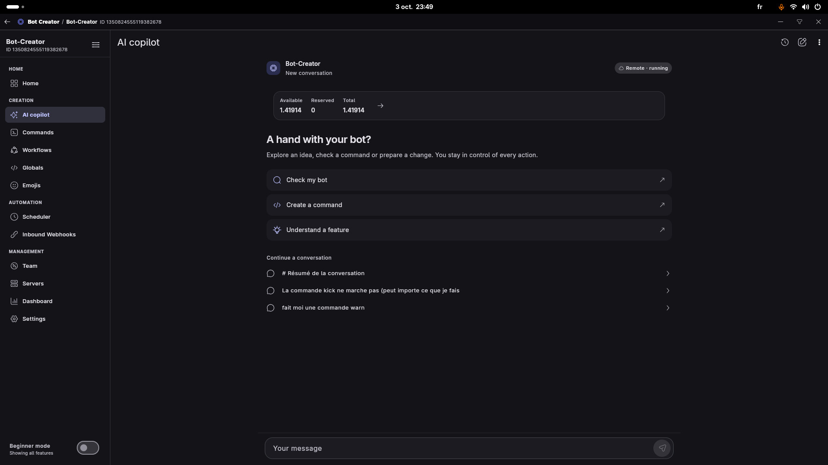Click the fr keyboard layout indicator
828x465 pixels.
759,7
